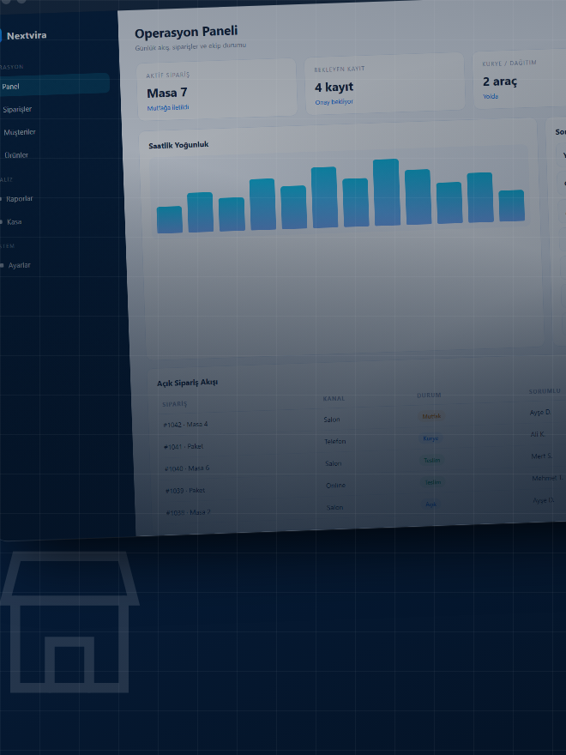Click the Açık status badge
The height and width of the screenshot is (755, 566).
[431, 504]
